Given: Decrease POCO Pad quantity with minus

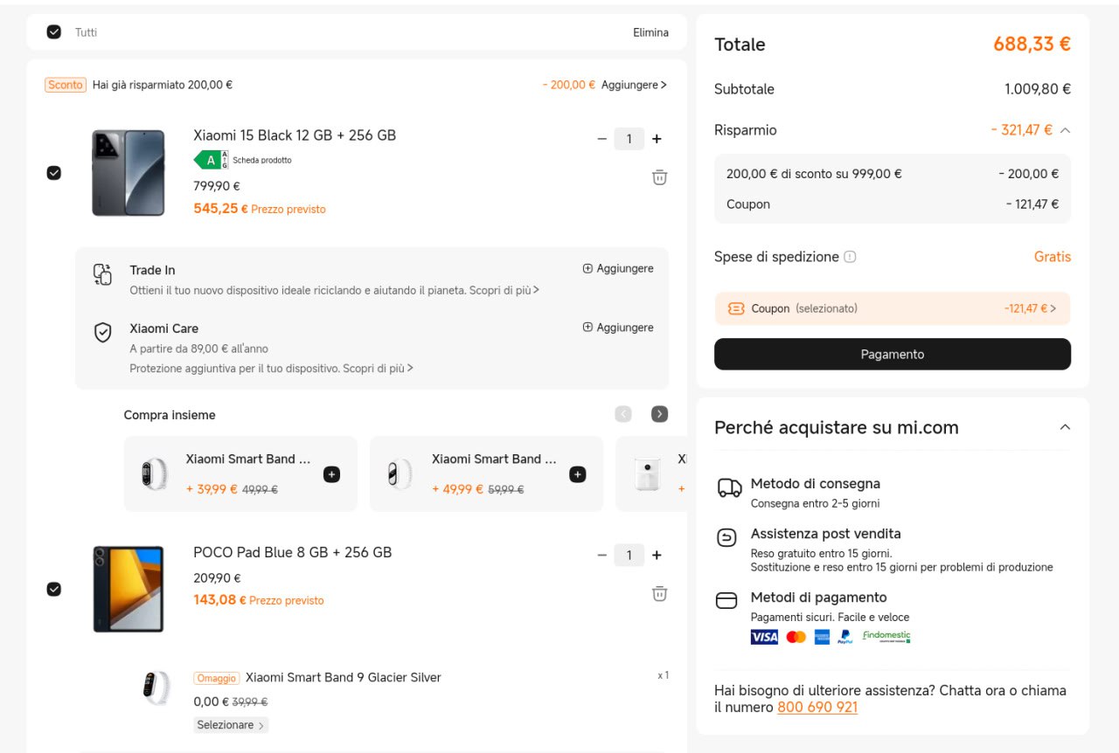Looking at the screenshot, I should pyautogui.click(x=601, y=556).
